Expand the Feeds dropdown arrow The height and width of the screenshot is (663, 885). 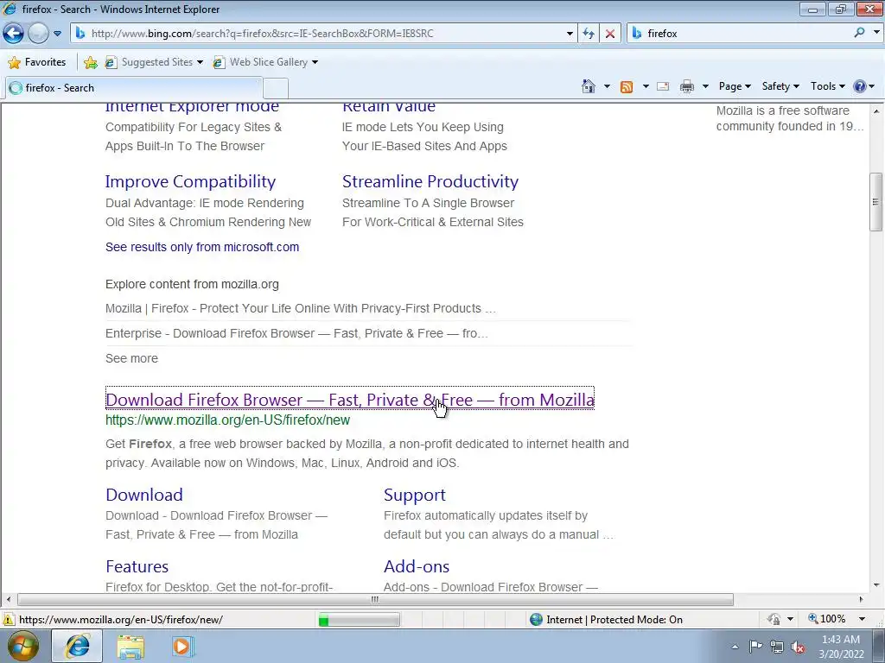pyautogui.click(x=646, y=86)
